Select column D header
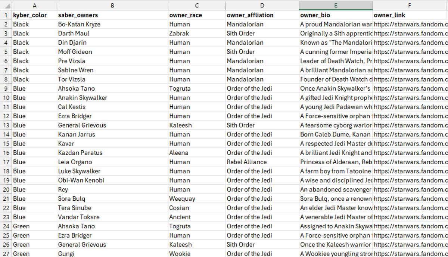 coord(262,5)
